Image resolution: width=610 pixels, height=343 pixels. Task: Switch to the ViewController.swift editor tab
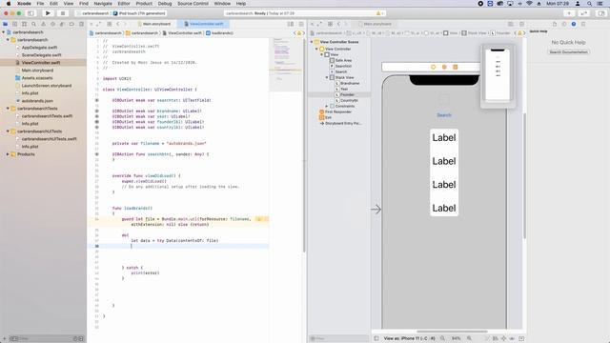coord(203,24)
